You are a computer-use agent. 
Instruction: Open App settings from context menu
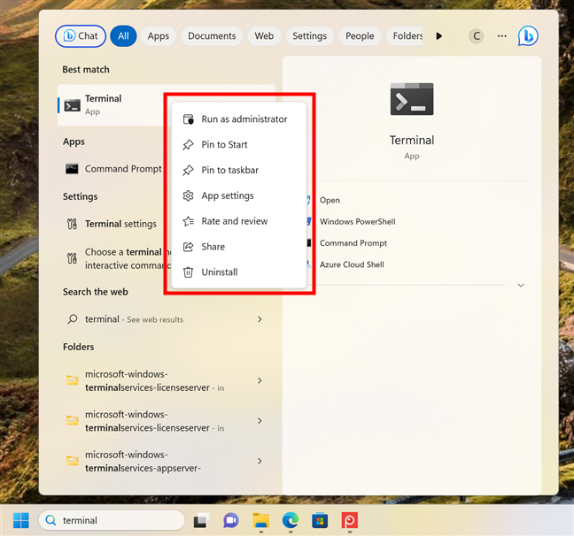pyautogui.click(x=238, y=195)
